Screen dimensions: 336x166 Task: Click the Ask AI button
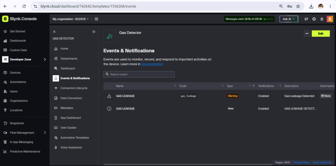[x=289, y=19]
